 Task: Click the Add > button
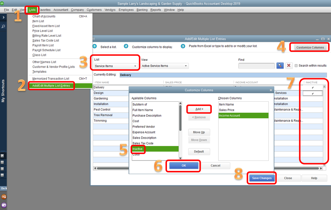pyautogui.click(x=199, y=109)
